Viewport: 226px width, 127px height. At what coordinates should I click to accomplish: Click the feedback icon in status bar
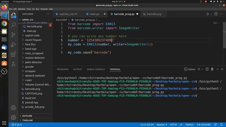[215, 125]
